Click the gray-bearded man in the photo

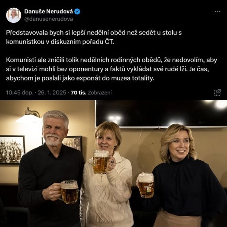pos(51,169)
